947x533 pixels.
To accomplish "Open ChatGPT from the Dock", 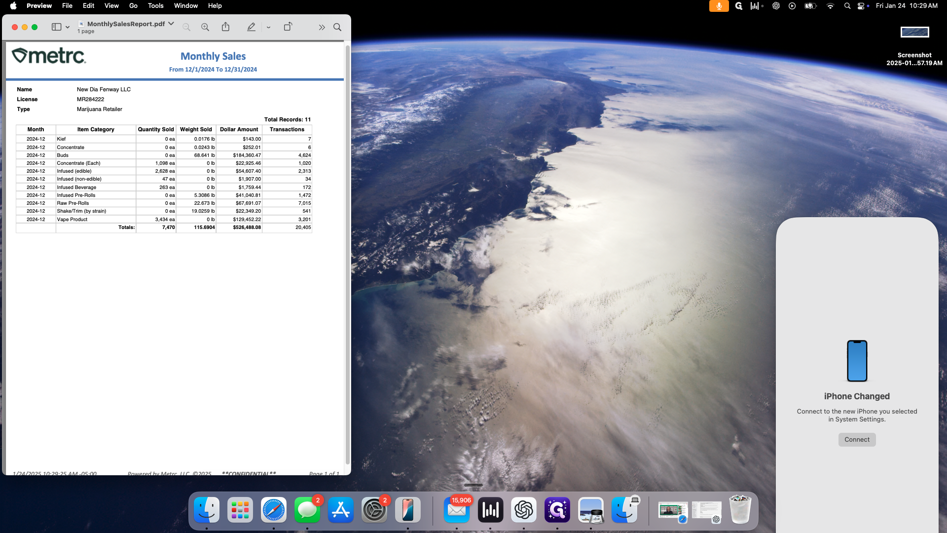I will point(524,510).
